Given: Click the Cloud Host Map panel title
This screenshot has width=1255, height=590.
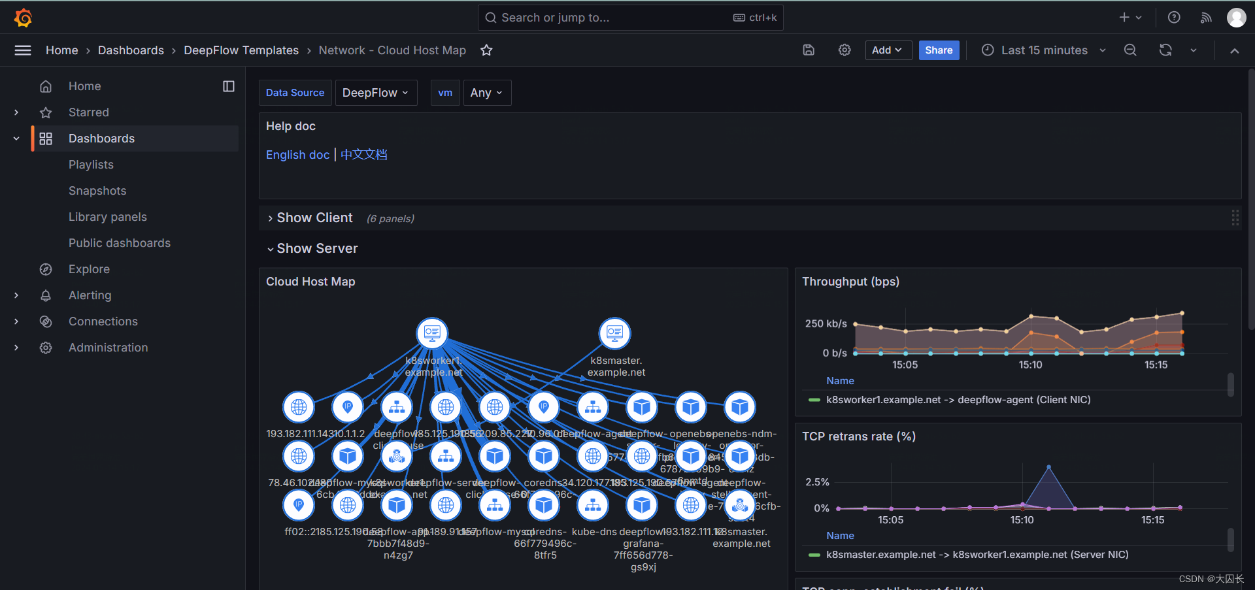Looking at the screenshot, I should 310,282.
